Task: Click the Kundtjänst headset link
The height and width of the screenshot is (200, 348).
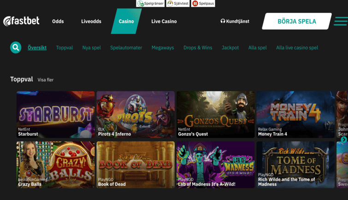Action: [235, 21]
